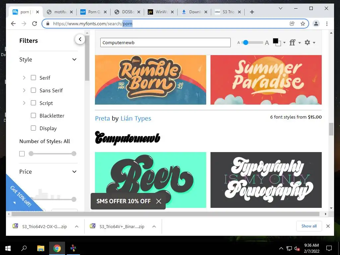Share this page via the share icon
Screen dimensions: 340x255
point(292,24)
